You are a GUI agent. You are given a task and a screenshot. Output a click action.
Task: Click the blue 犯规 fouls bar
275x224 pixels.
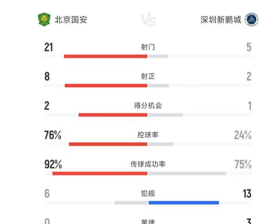[184, 203]
